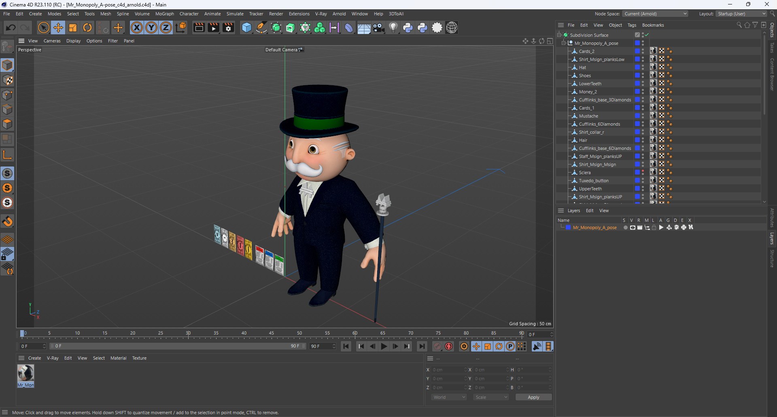777x417 pixels.
Task: Open the Layout Startup dropdown
Action: (x=741, y=14)
